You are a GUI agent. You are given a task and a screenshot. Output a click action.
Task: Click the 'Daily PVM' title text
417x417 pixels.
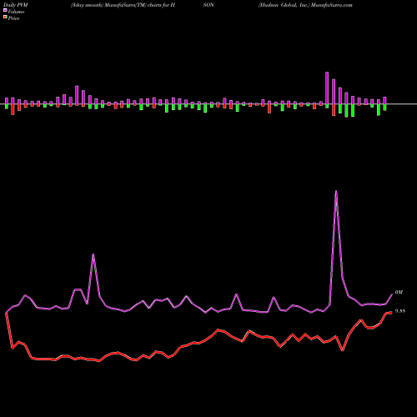point(16,5)
